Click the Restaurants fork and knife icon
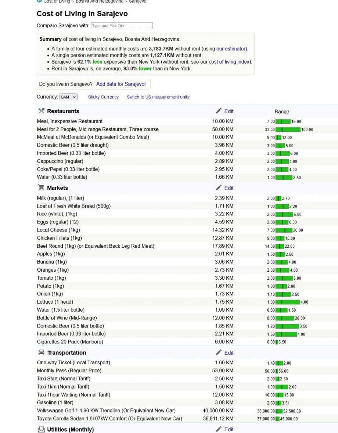 [x=41, y=111]
